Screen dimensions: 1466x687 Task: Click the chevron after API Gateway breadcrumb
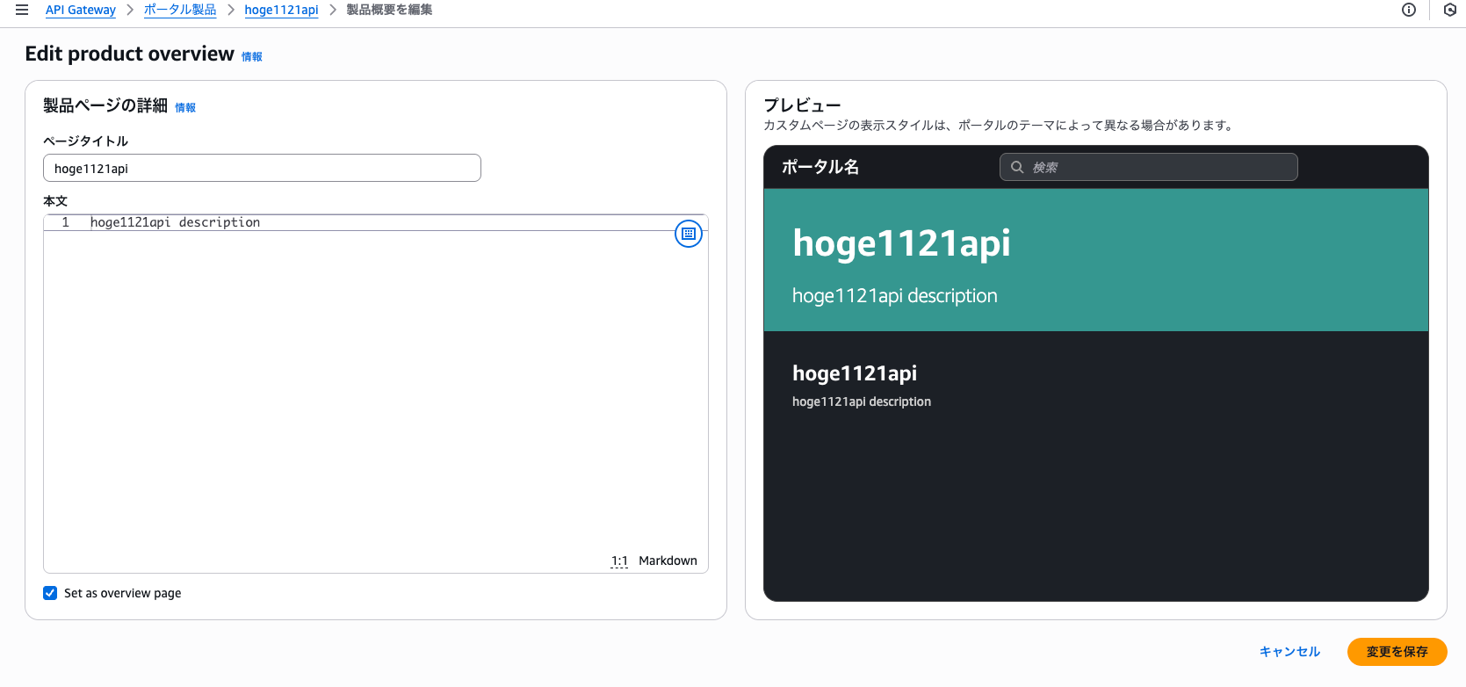point(130,10)
